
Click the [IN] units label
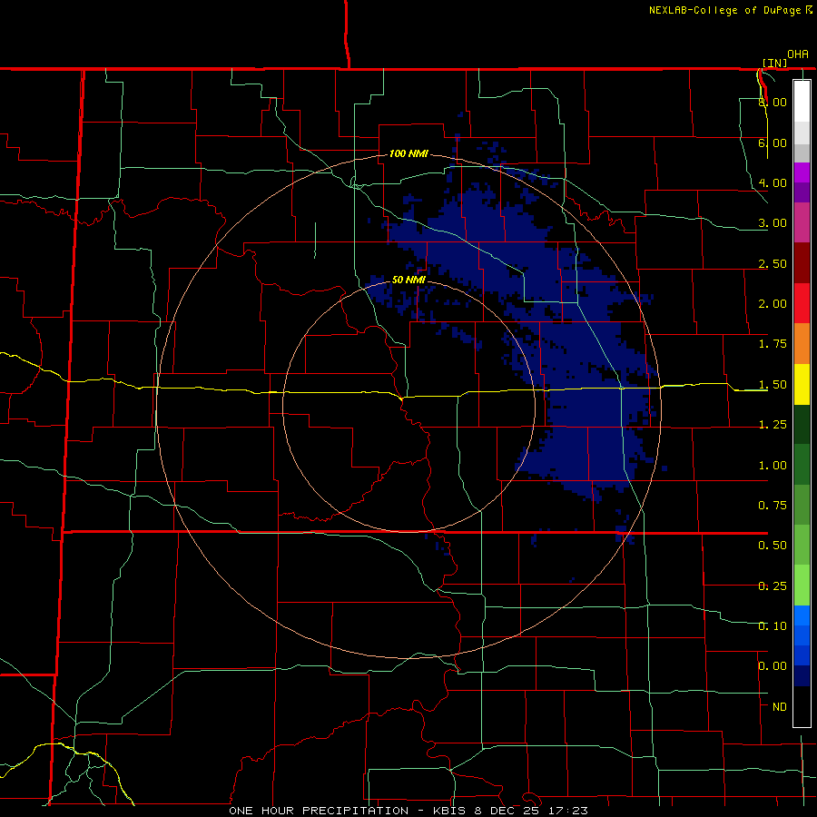pyautogui.click(x=775, y=63)
